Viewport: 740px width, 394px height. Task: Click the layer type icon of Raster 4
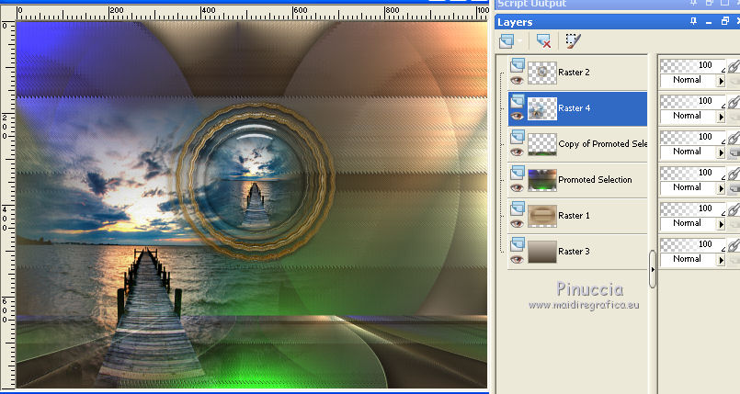[518, 100]
